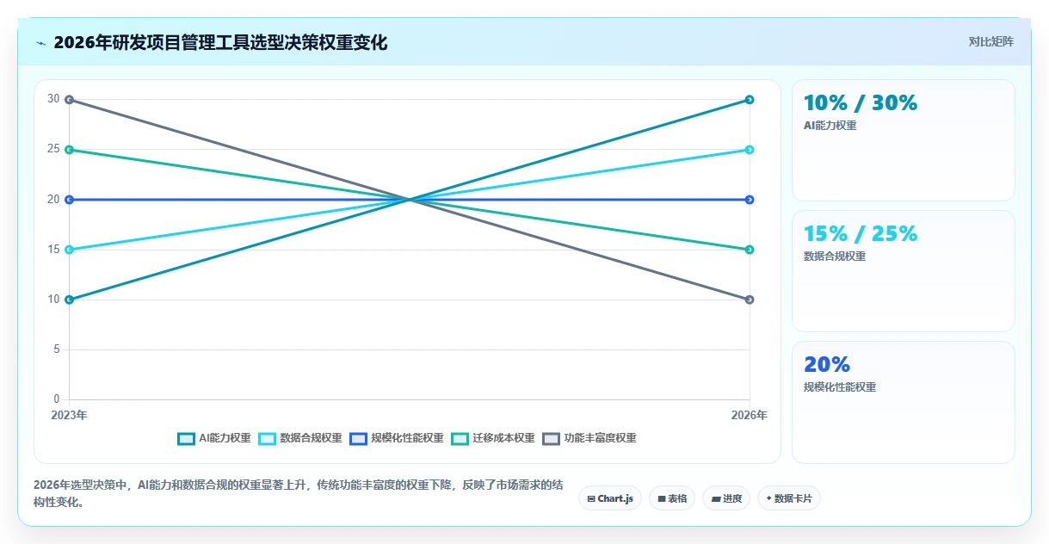1049x544 pixels.
Task: Click the 2026 point of 规模化性能 at 20
Action: [750, 200]
